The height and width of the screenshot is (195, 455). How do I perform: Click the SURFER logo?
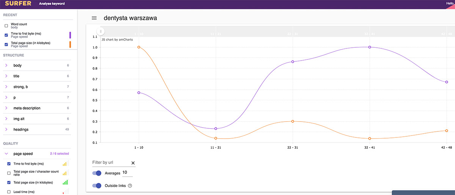[18, 3]
